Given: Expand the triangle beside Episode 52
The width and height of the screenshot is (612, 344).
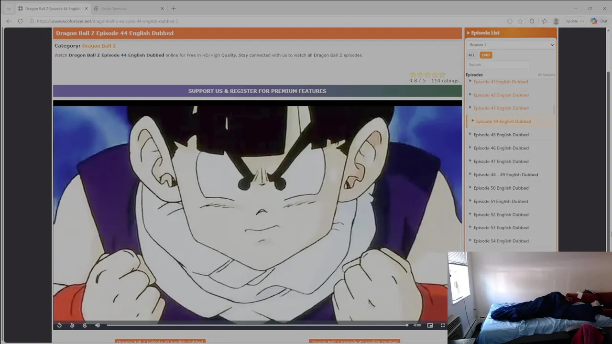Looking at the screenshot, I should click(x=470, y=214).
